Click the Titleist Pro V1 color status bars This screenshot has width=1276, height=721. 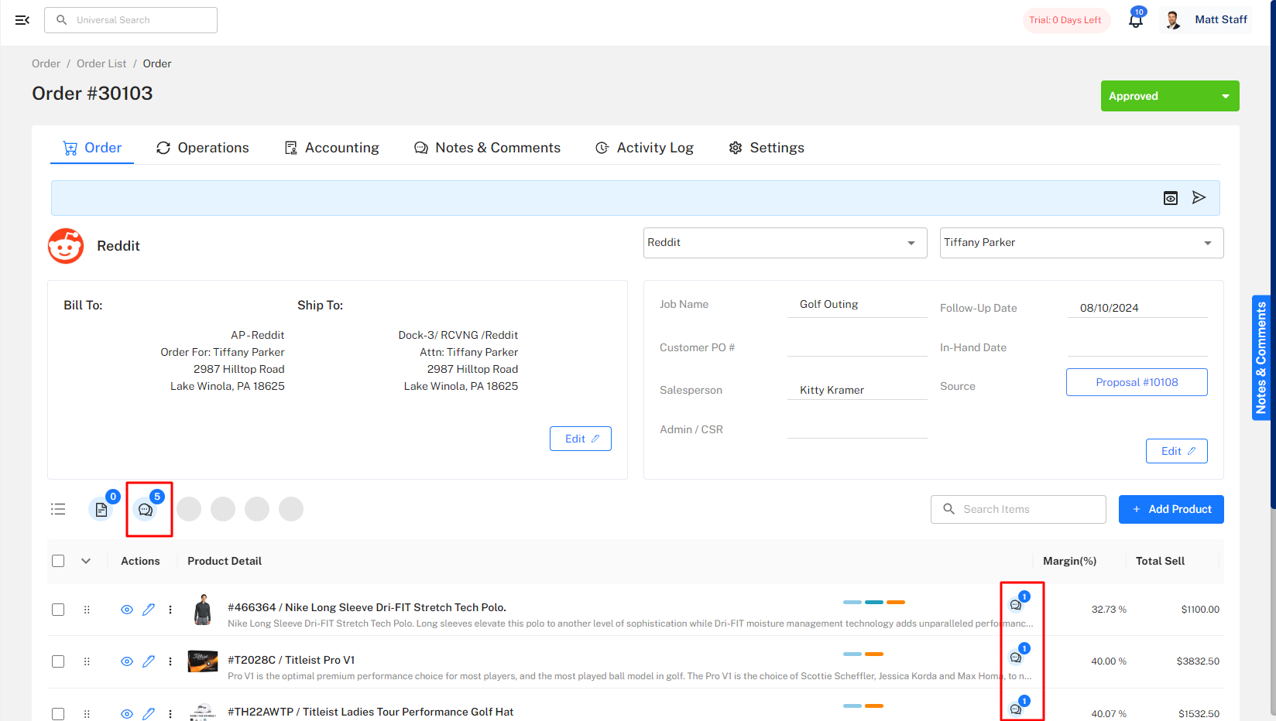pos(863,654)
